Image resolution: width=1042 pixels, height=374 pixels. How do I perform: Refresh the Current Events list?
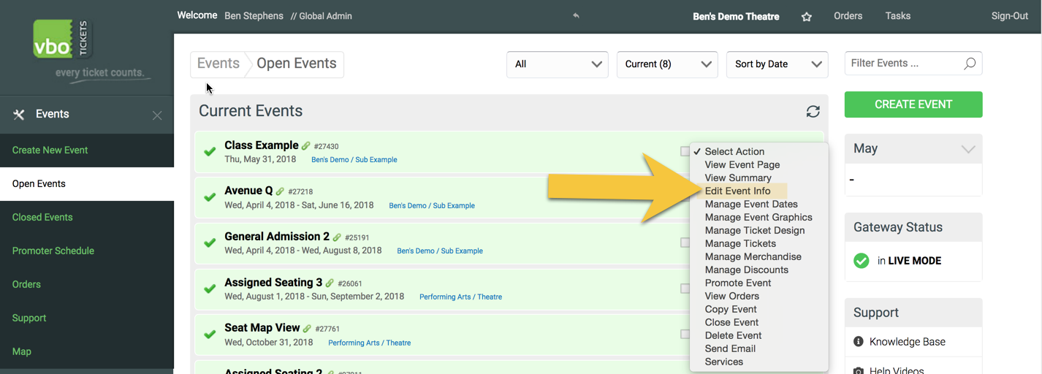coord(813,111)
